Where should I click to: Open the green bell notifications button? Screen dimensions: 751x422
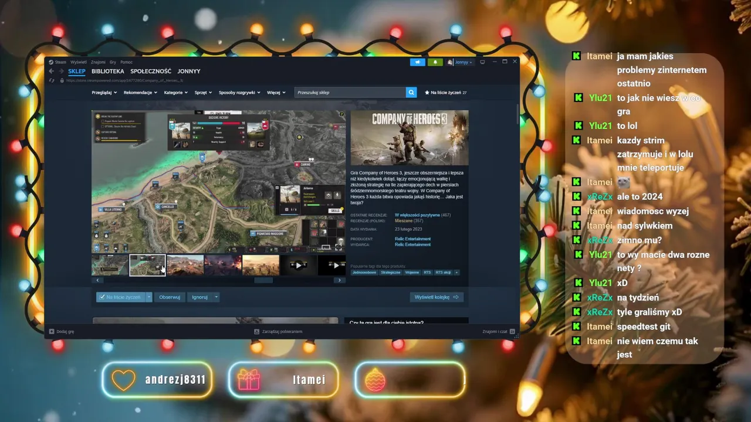tap(435, 62)
